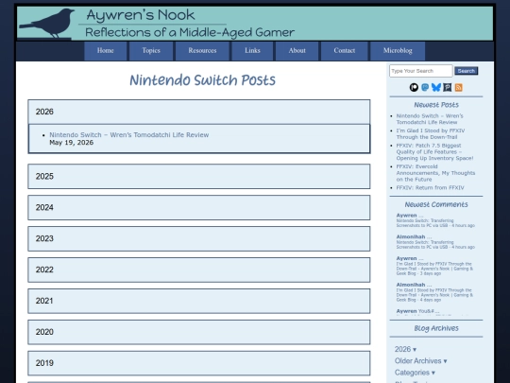Open the orange RSS feed icon
Screen dimensions: 510x383
(x=459, y=87)
